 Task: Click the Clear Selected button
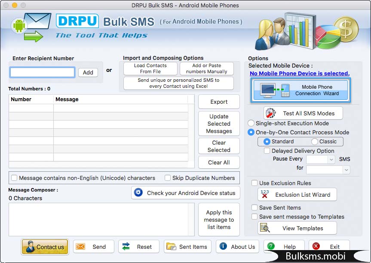(219, 146)
